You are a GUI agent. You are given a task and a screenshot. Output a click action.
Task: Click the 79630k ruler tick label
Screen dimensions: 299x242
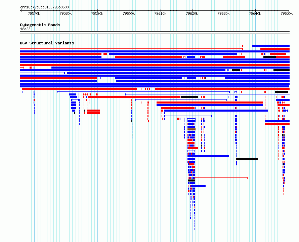coord(223,13)
